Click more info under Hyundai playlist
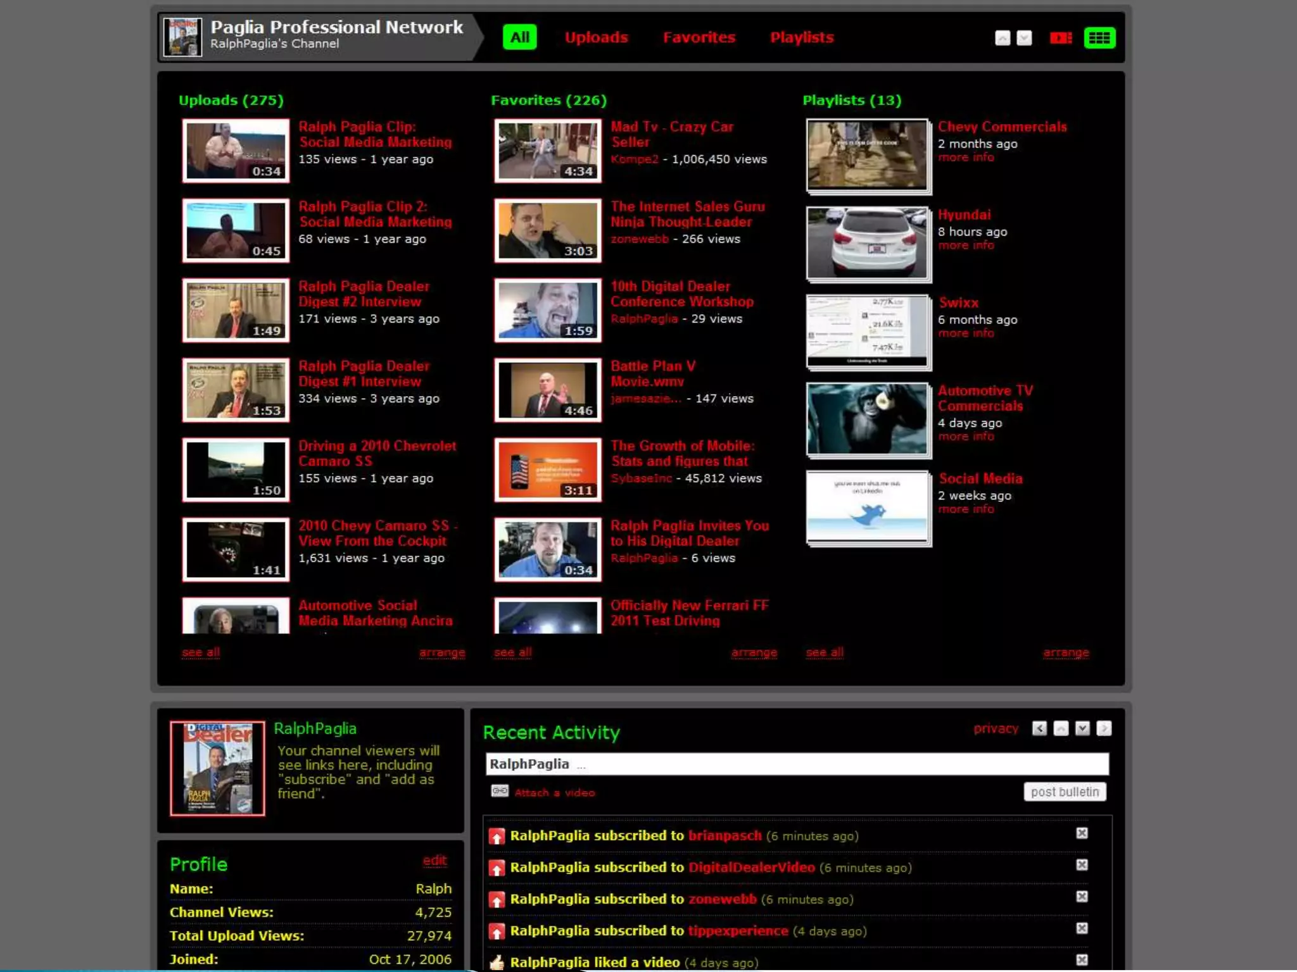The height and width of the screenshot is (972, 1297). [x=966, y=245]
